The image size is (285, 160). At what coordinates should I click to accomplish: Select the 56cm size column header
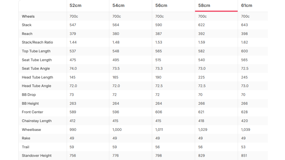pyautogui.click(x=161, y=5)
